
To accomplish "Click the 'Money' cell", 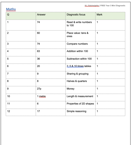I will tap(80, 90).
